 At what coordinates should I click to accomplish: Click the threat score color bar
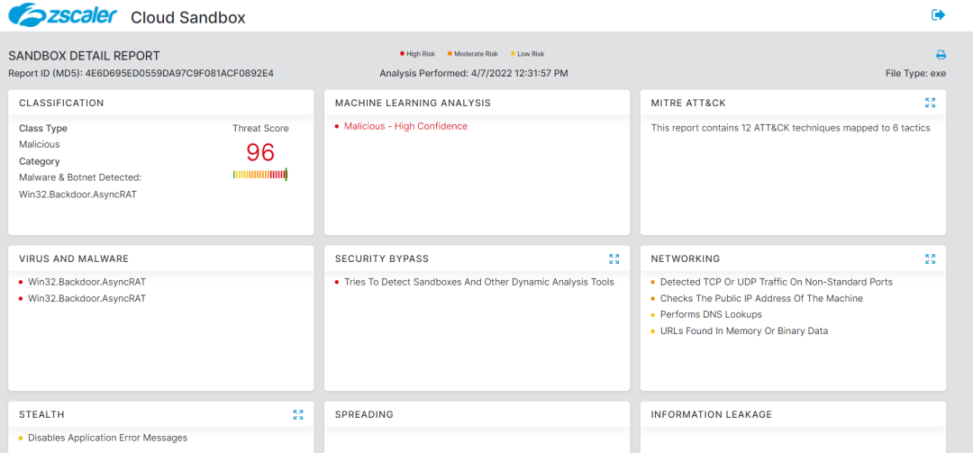point(259,175)
